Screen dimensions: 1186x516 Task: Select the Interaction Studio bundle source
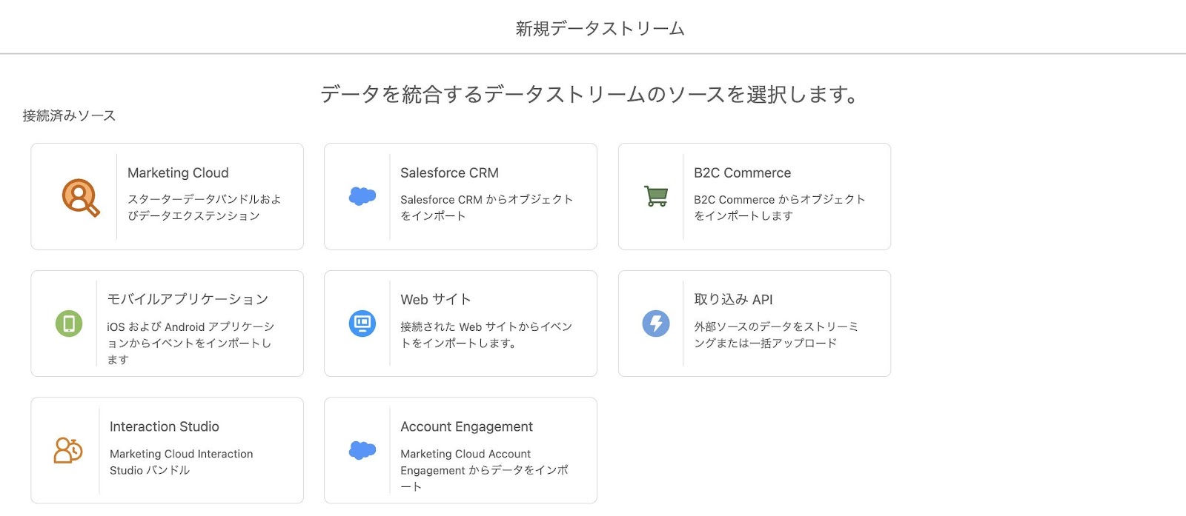coord(166,449)
